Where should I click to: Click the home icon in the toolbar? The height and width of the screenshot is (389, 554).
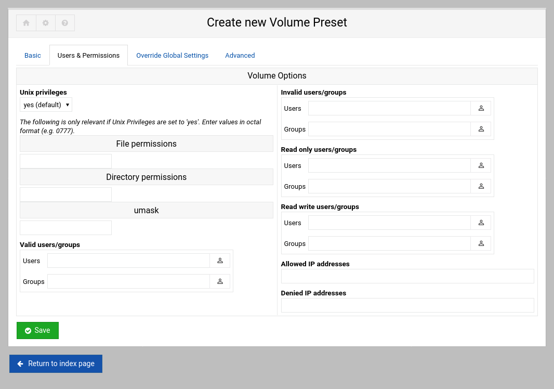point(26,23)
